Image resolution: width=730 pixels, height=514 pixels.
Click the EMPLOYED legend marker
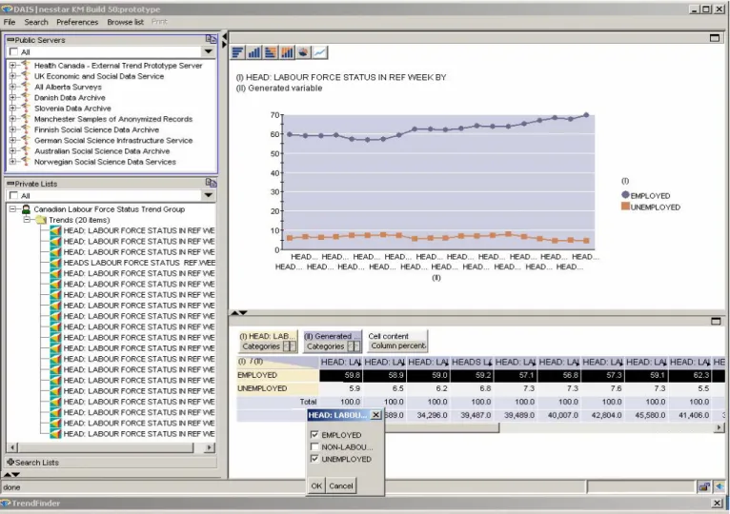pos(625,195)
